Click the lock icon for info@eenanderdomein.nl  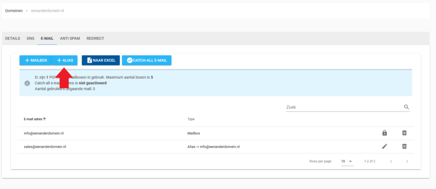pos(384,133)
